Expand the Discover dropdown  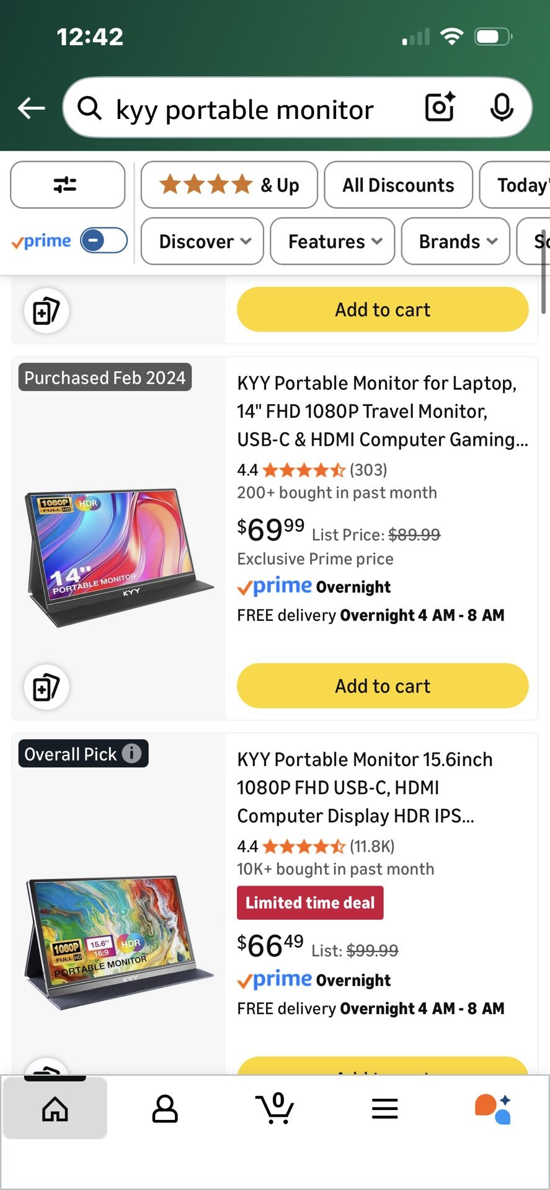pyautogui.click(x=202, y=241)
